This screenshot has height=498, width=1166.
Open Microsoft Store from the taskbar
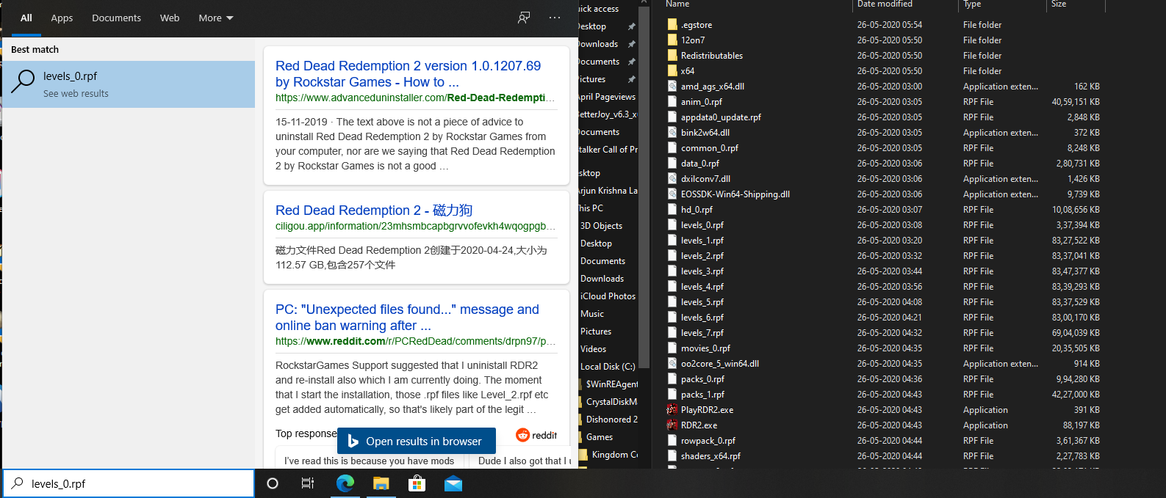point(417,483)
